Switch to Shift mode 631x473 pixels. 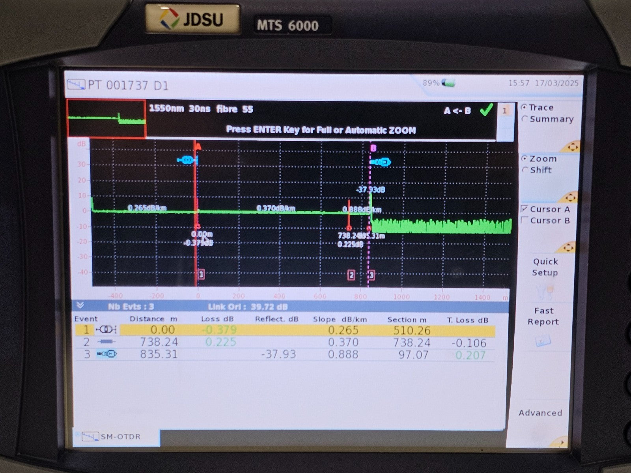[525, 170]
